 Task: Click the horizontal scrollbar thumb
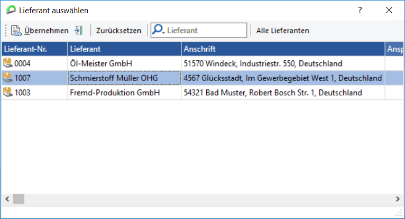pyautogui.click(x=19, y=199)
